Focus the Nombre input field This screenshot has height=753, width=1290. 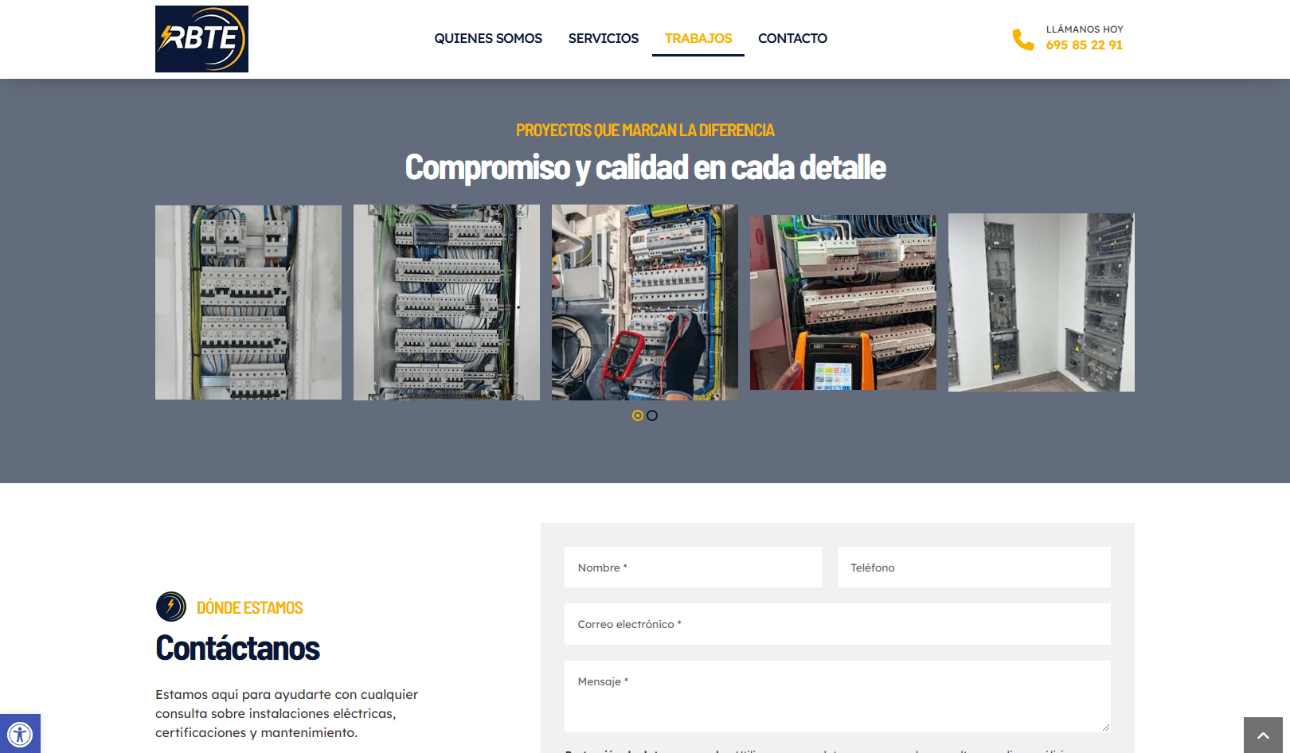693,568
